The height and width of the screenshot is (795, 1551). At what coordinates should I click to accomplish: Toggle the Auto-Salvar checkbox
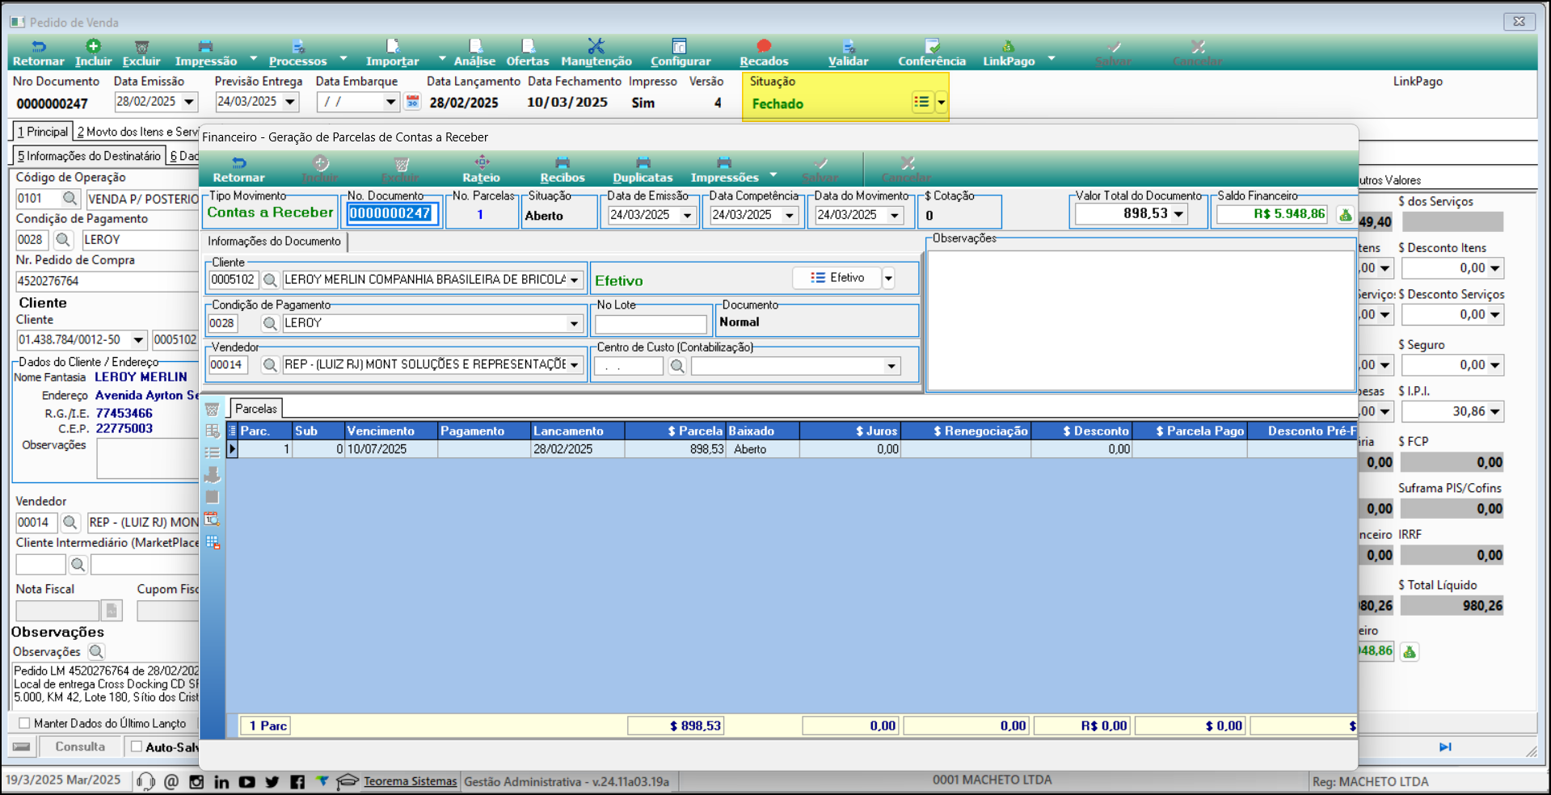point(137,747)
